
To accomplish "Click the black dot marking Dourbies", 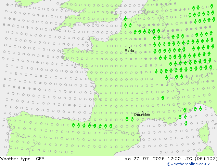I will [142, 112].
